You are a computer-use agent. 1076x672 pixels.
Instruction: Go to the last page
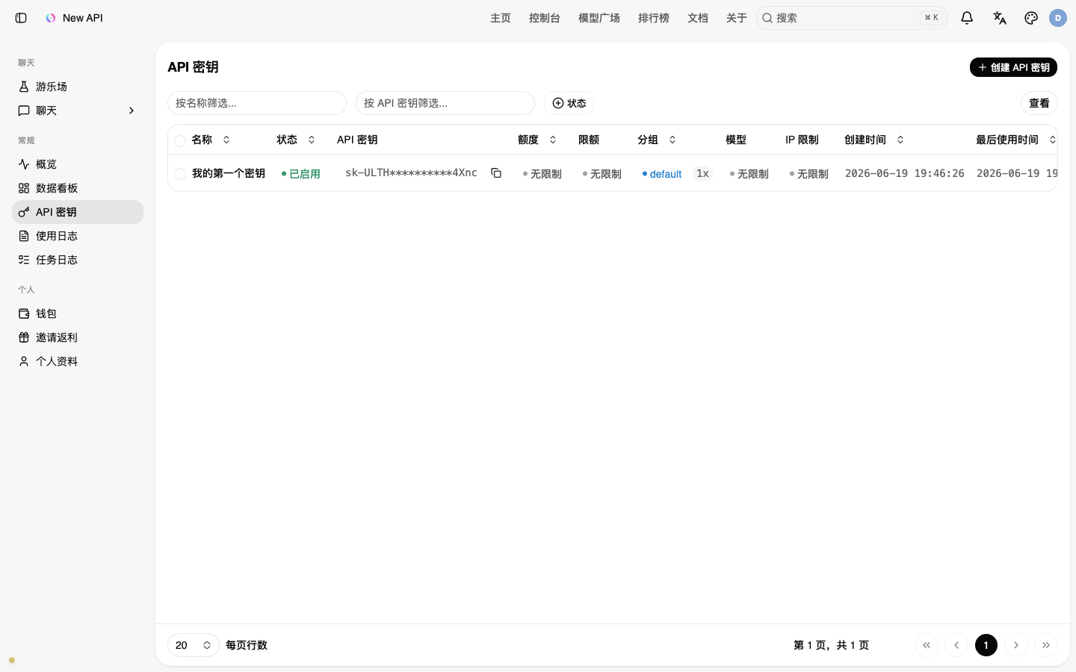click(1046, 645)
